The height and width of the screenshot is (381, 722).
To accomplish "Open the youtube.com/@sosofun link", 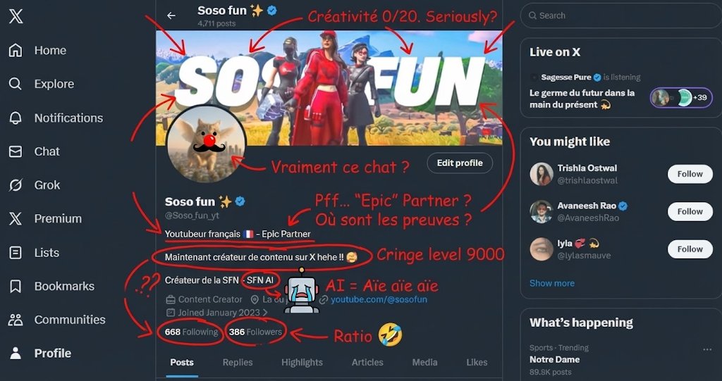I will pos(379,299).
